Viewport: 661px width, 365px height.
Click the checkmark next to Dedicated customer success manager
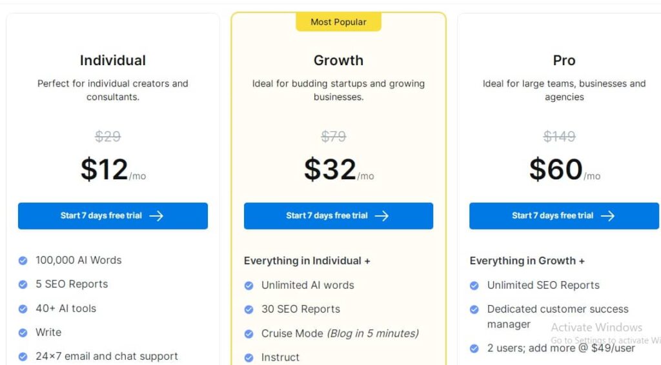point(474,310)
